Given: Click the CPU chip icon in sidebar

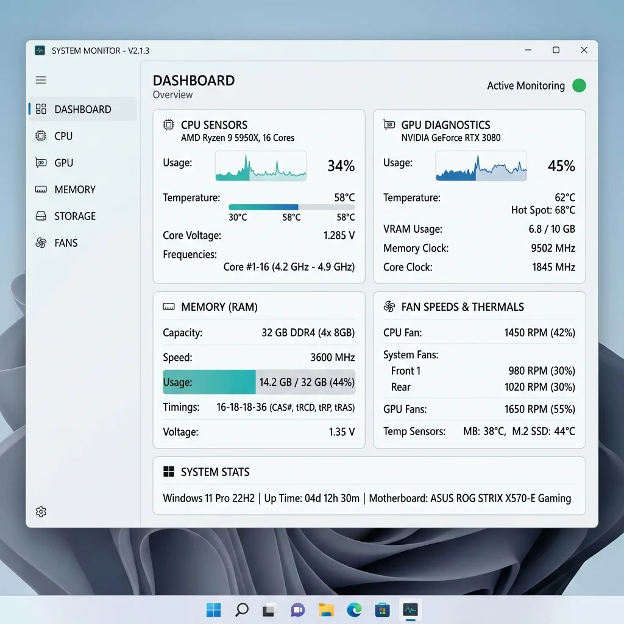Looking at the screenshot, I should tap(41, 136).
